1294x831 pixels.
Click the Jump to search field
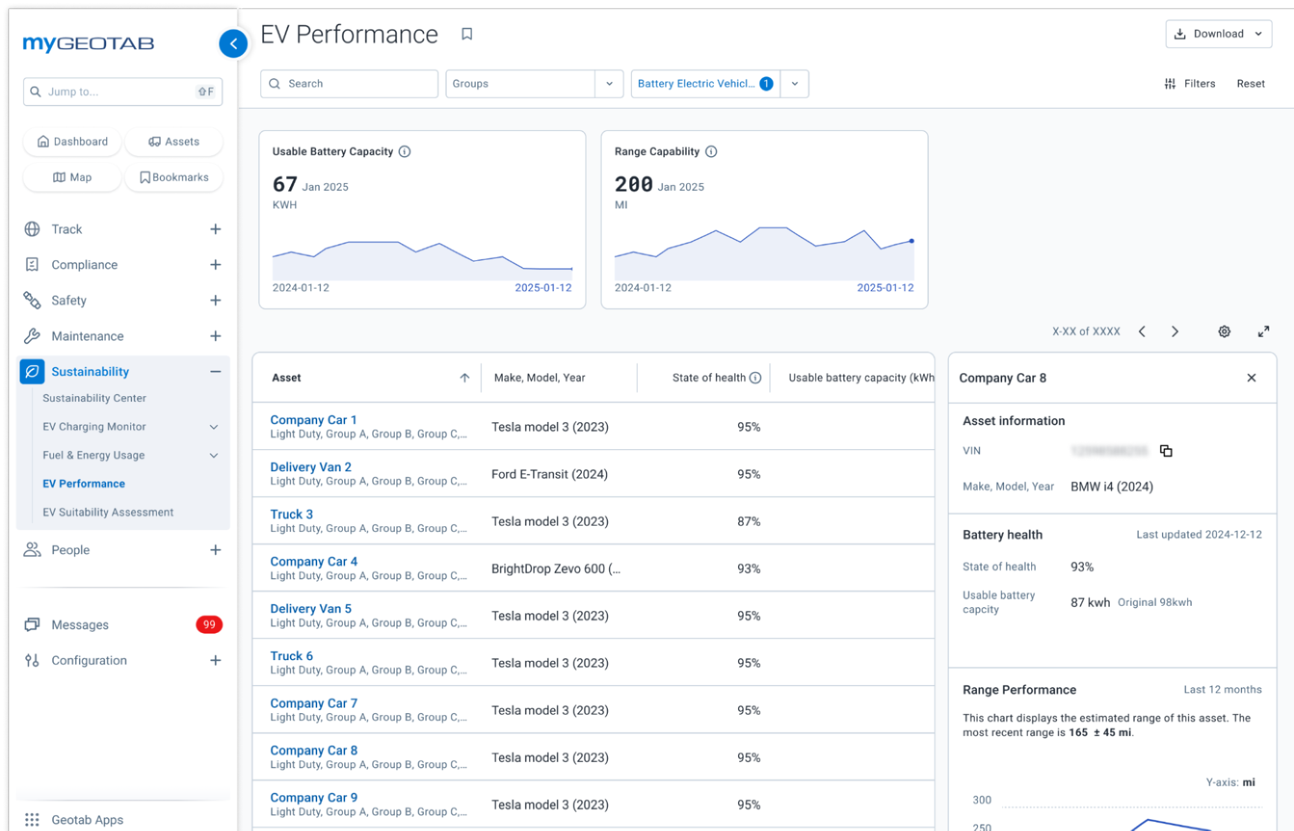click(x=123, y=92)
